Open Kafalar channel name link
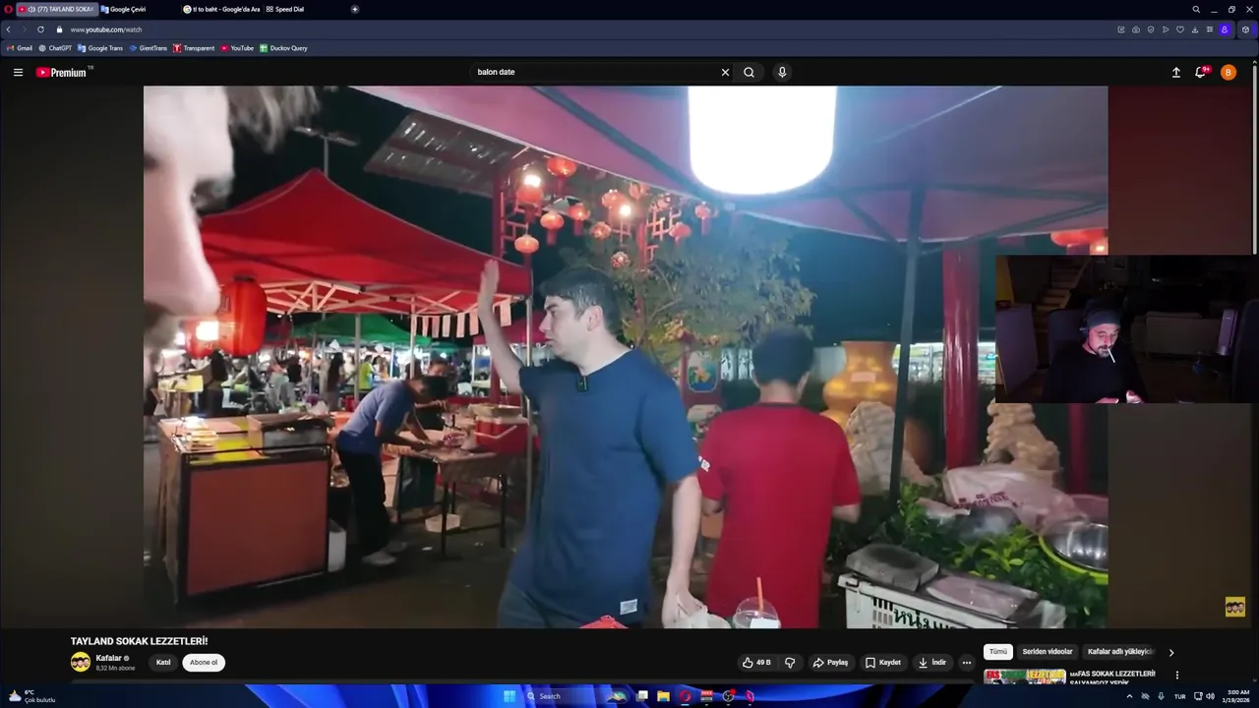This screenshot has width=1259, height=708. (x=108, y=658)
